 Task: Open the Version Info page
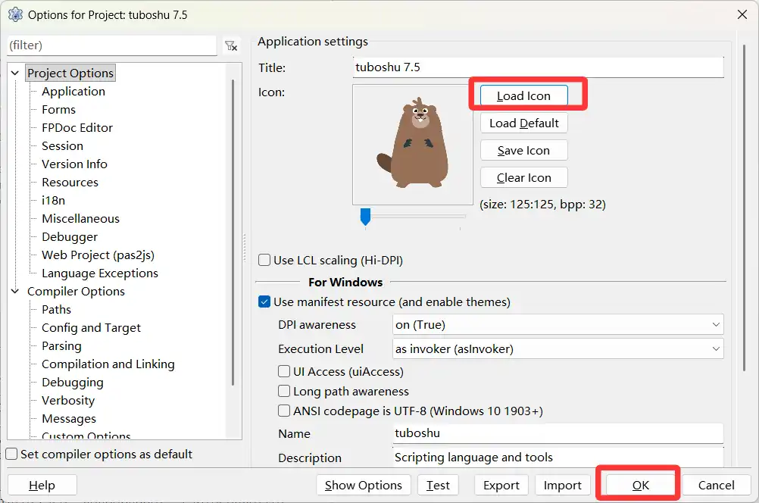click(74, 164)
